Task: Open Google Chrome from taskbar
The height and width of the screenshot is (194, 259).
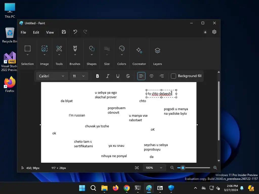Action: [127, 188]
